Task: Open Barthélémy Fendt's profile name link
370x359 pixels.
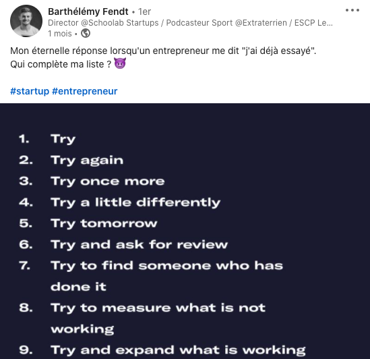Action: (88, 11)
